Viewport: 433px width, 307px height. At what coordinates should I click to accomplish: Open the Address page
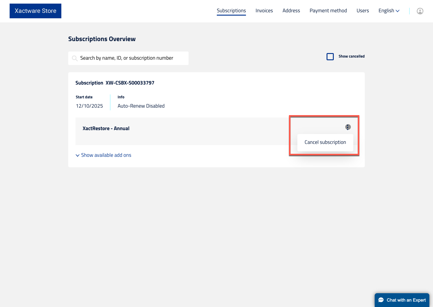[291, 11]
